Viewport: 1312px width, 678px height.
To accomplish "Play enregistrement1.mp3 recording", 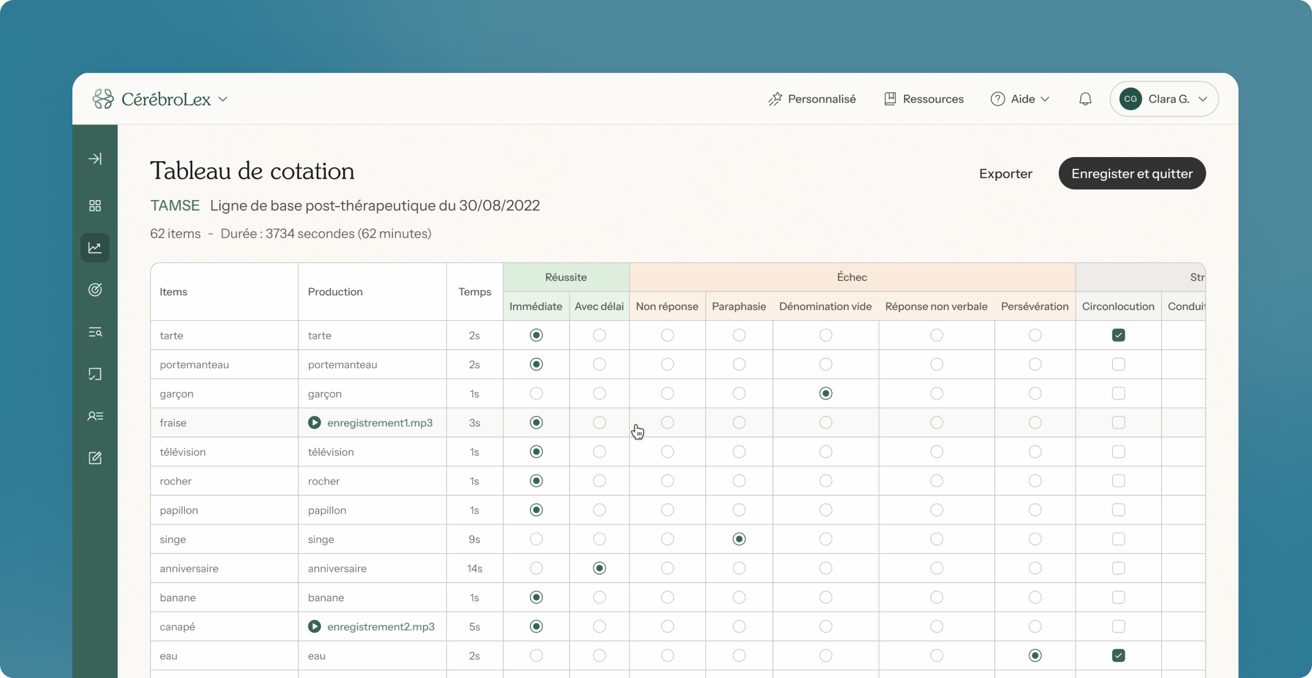I will coord(314,423).
